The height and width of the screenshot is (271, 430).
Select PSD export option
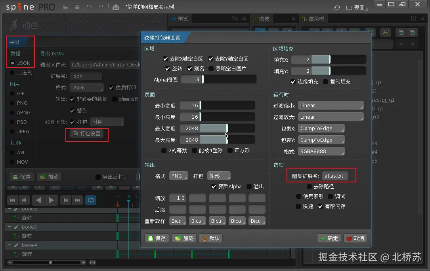pos(18,122)
